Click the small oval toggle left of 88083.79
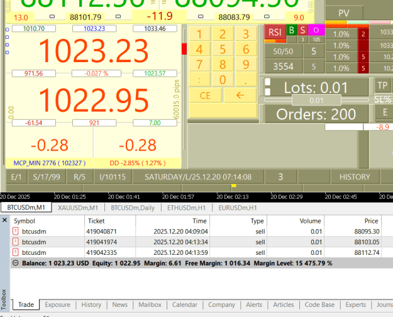Image resolution: width=393 pixels, height=317 pixels. (x=201, y=16)
